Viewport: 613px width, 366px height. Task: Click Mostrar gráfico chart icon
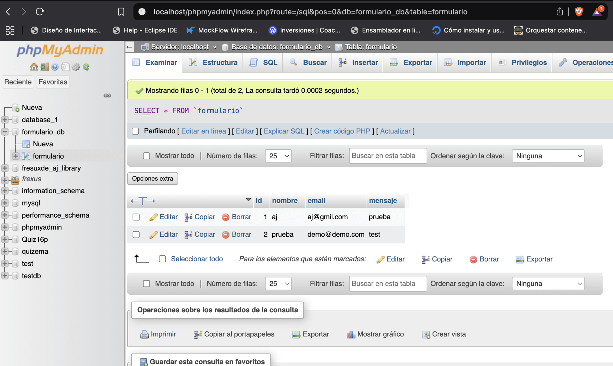pos(351,334)
